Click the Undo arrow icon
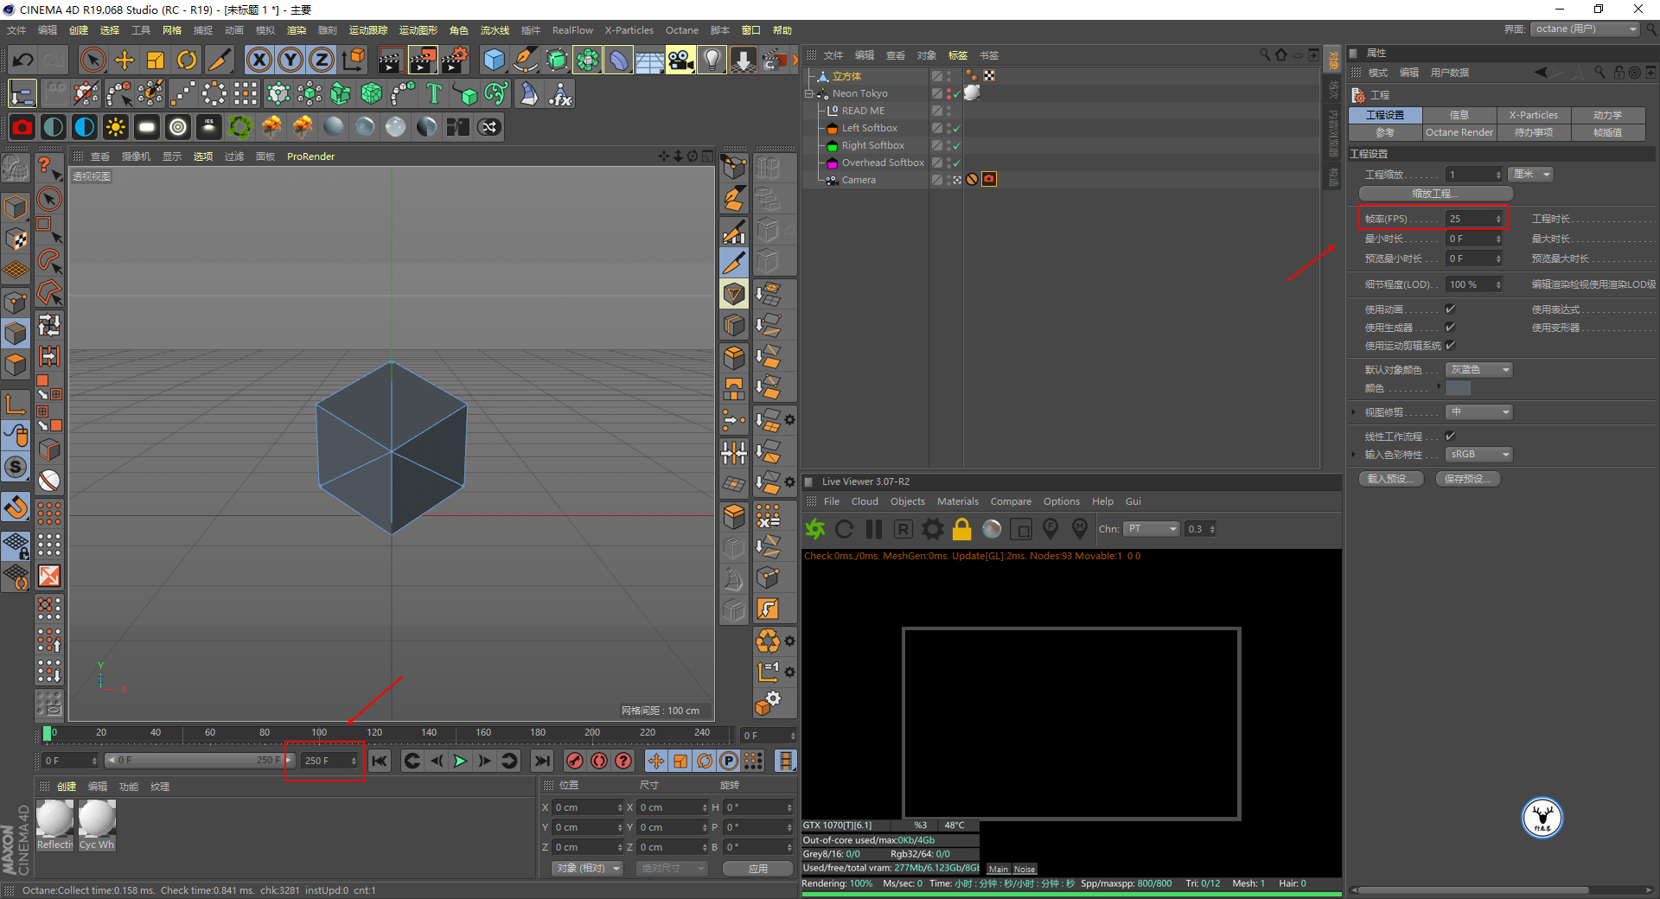Viewport: 1660px width, 899px height. pyautogui.click(x=23, y=60)
